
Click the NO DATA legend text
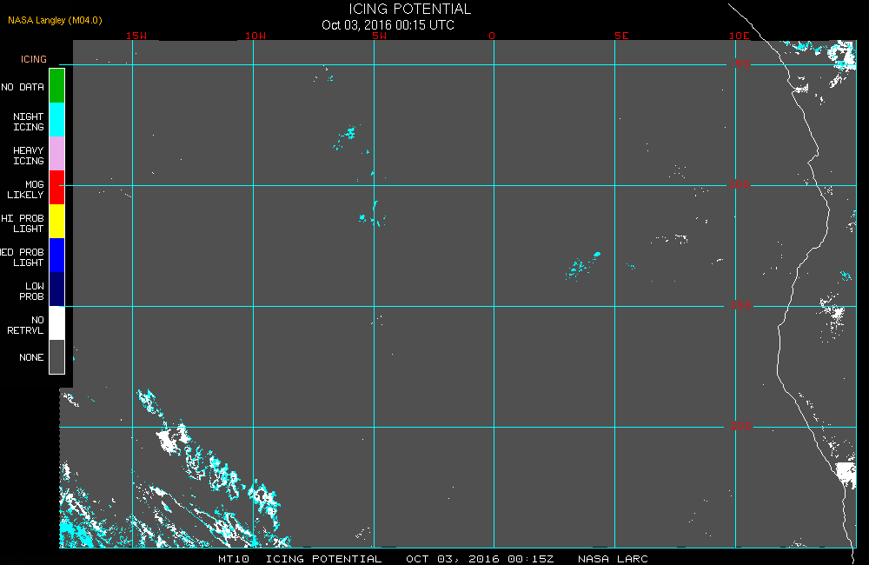[x=23, y=87]
